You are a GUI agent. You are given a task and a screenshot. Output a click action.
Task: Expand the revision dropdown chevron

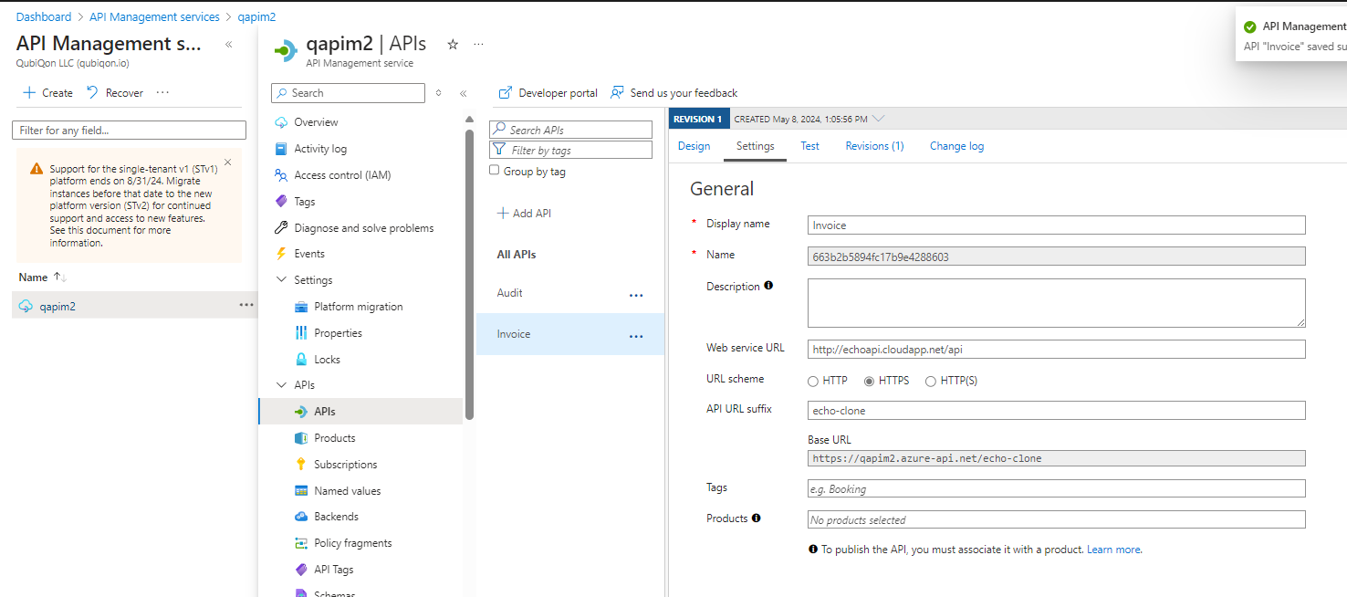click(878, 119)
